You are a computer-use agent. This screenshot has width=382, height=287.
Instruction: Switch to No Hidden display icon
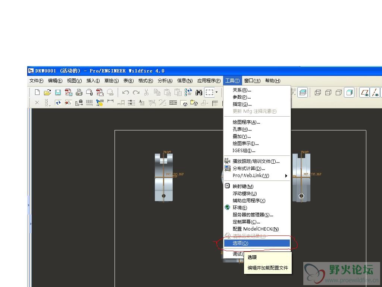point(339,93)
